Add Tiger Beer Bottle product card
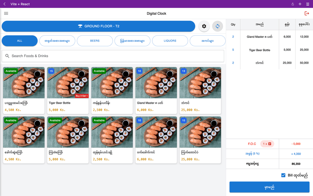The width and height of the screenshot is (313, 196). tap(68, 90)
